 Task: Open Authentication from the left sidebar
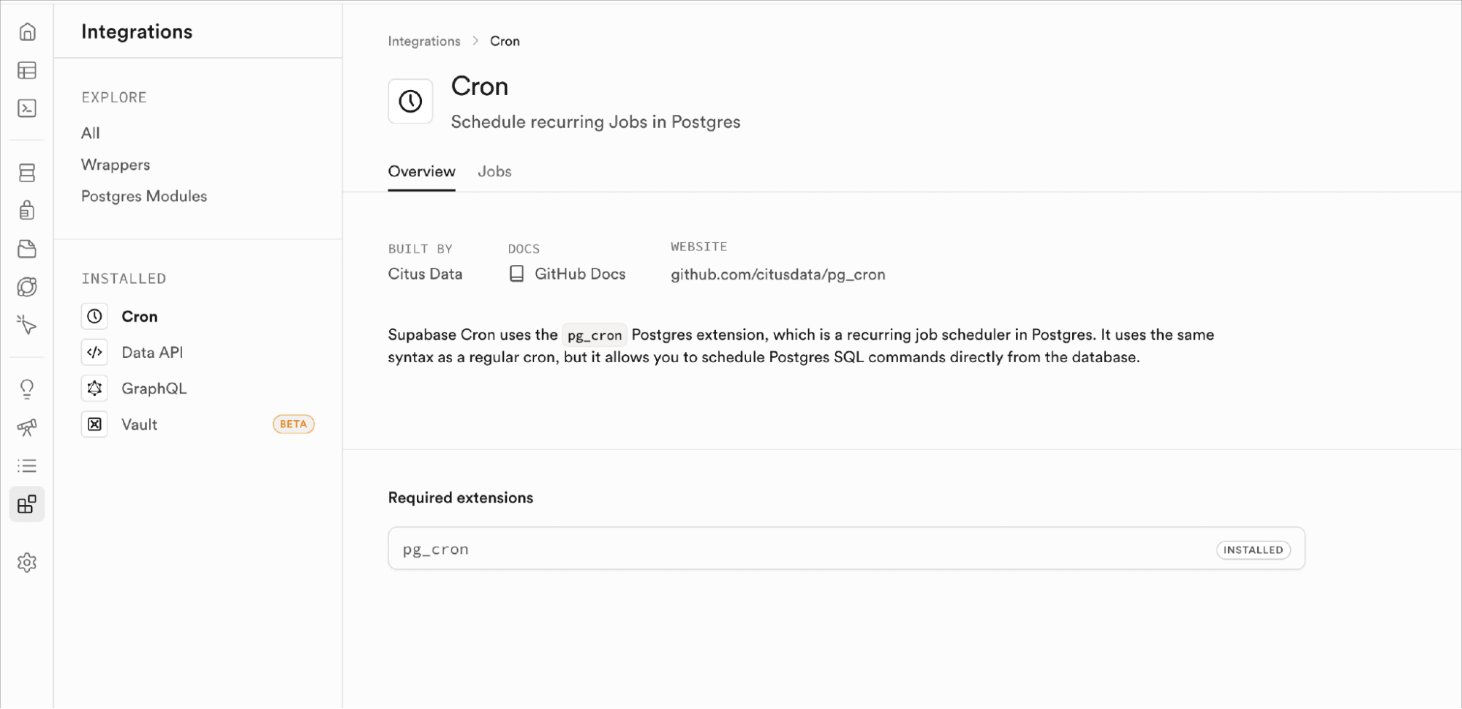27,210
